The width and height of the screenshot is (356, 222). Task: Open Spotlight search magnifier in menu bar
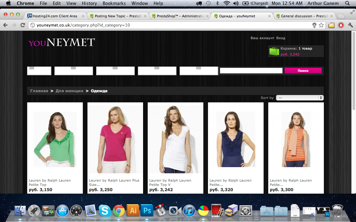click(347, 3)
